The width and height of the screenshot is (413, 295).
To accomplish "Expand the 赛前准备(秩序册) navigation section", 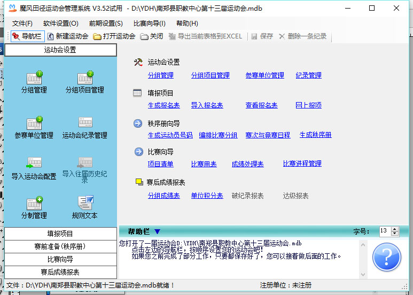I will pyautogui.click(x=60, y=246).
